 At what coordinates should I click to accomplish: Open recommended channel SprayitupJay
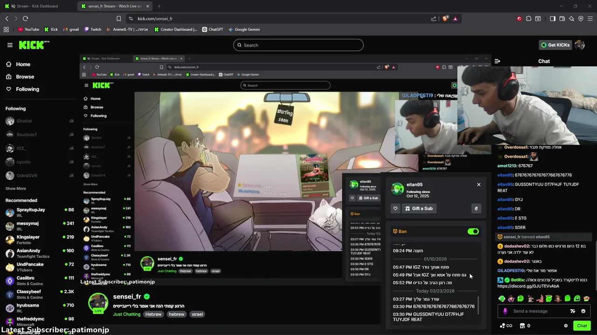[x=39, y=212]
